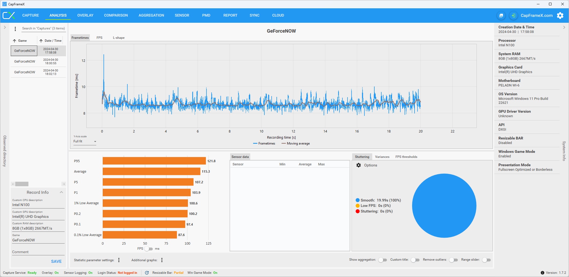
Task: Click the Comment input field
Action: (38, 252)
